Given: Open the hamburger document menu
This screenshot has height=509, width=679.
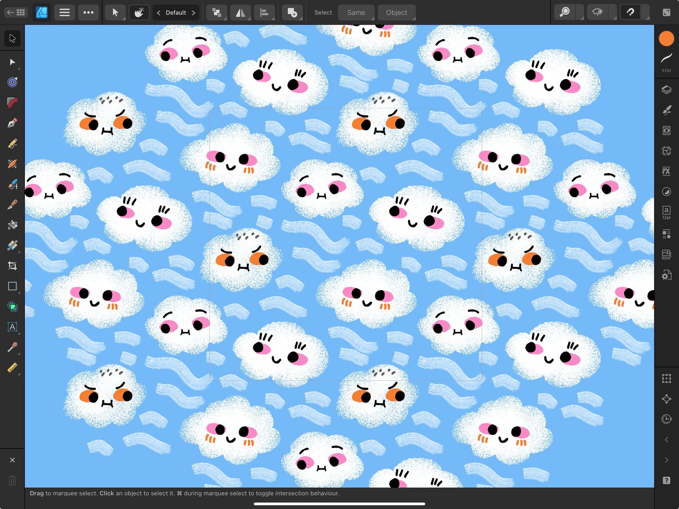Looking at the screenshot, I should coord(65,12).
